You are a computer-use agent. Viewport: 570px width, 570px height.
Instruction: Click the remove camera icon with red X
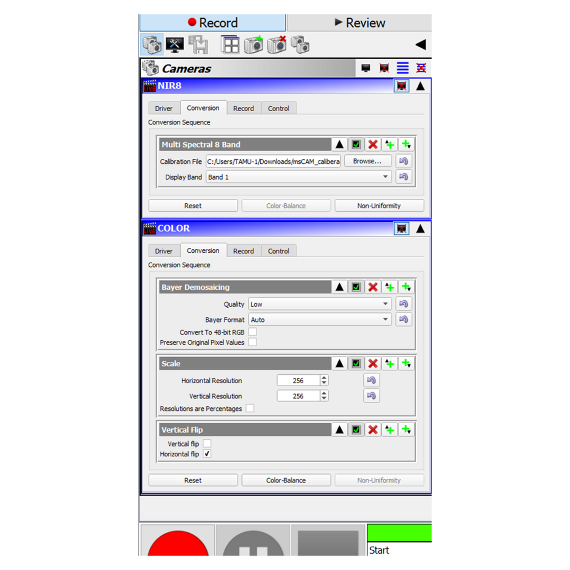click(x=277, y=45)
